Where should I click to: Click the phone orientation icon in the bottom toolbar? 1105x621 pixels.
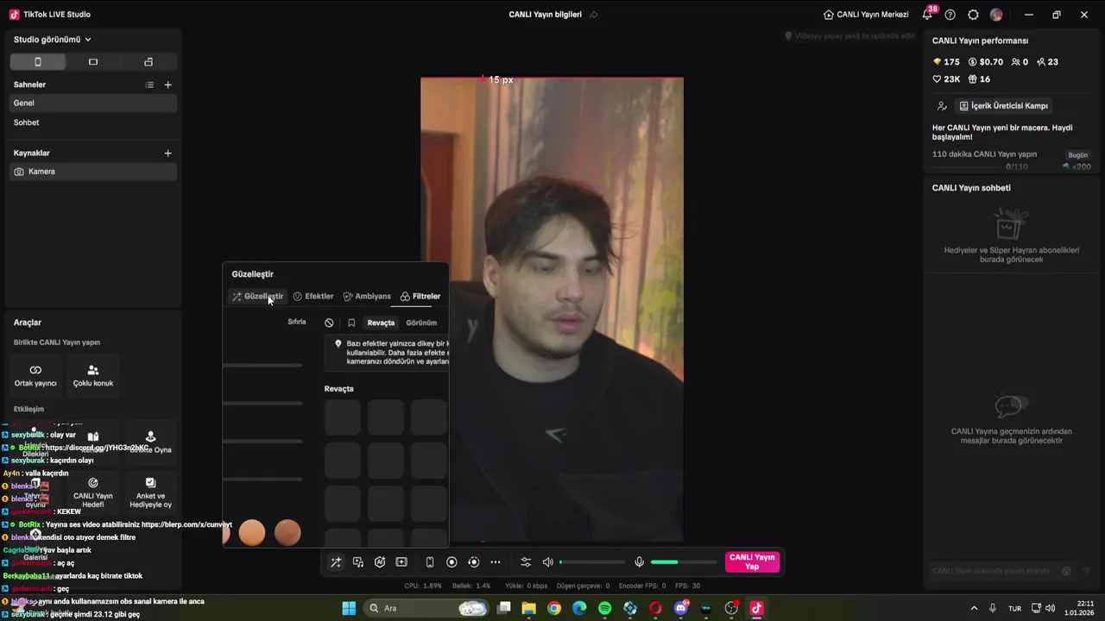coord(430,562)
